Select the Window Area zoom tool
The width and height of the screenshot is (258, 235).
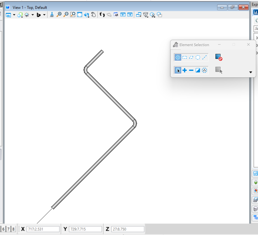pos(73,15)
